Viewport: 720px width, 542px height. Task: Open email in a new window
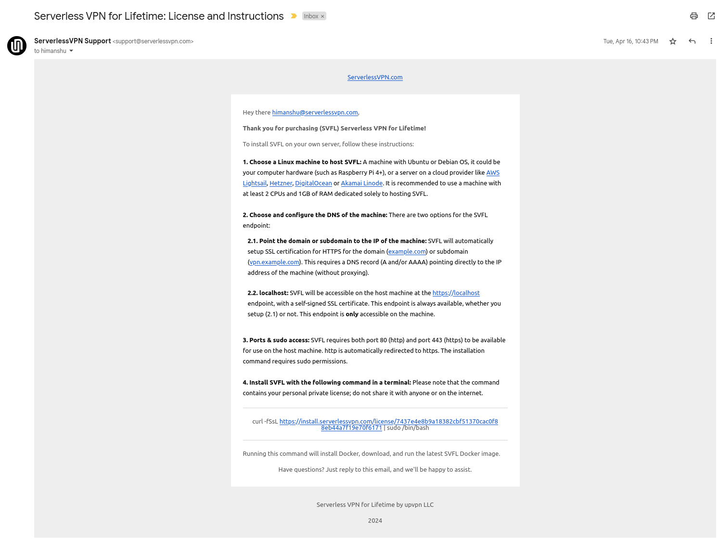coord(711,16)
